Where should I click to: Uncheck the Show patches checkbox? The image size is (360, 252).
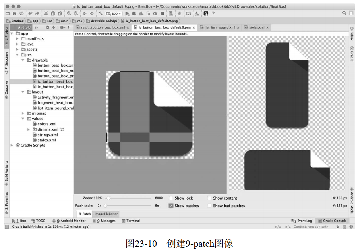point(171,206)
